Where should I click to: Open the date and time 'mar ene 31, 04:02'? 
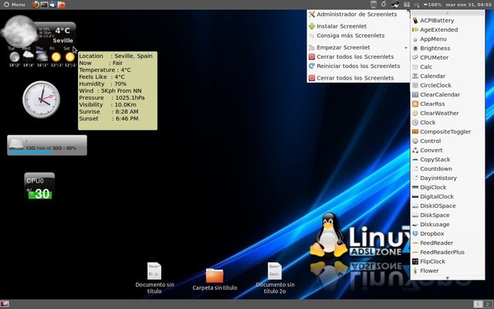point(469,5)
